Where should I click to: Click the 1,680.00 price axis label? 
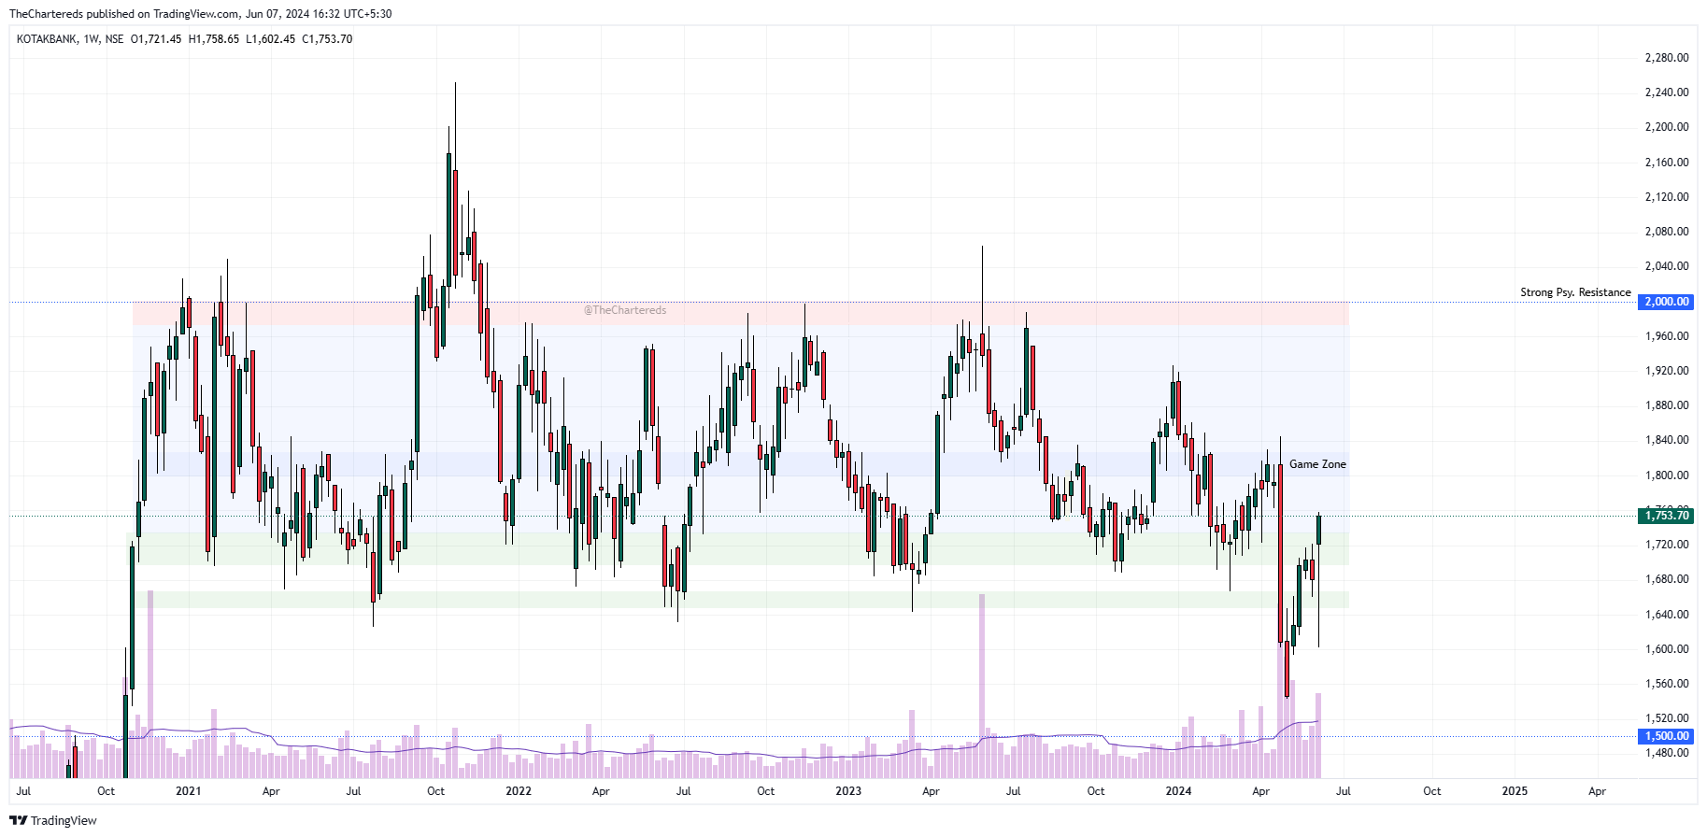coord(1667,579)
